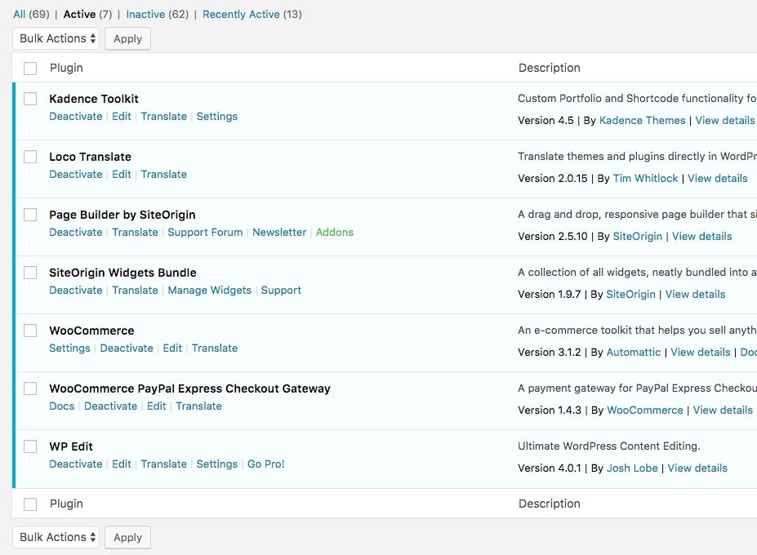The width and height of the screenshot is (757, 555).
Task: Edit the WP Edit plugin
Action: click(122, 464)
